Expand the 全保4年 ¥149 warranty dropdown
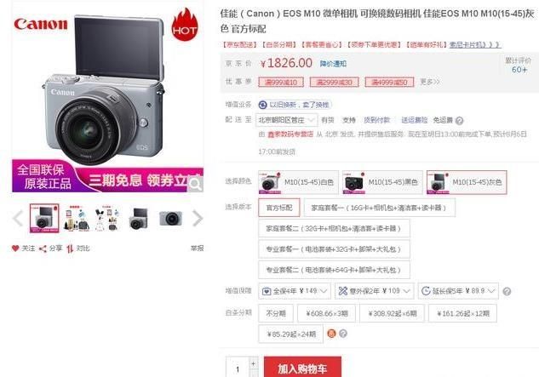Image resolution: width=539 pixels, height=377 pixels. [295, 291]
